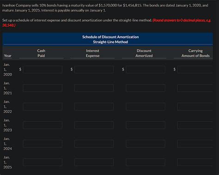Select the Cash Paid field for Jan. 1, 2025
This screenshot has width=219, height=175.
[43, 162]
